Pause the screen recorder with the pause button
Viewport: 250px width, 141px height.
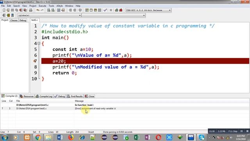click(241, 131)
